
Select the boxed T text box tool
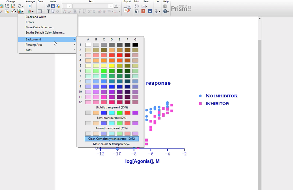(x=53, y=11)
